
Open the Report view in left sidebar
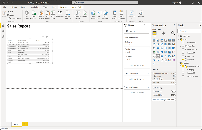pyautogui.click(x=3, y=25)
